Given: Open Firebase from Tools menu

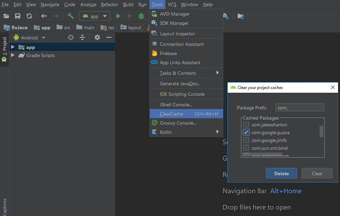Looking at the screenshot, I should 186,53.
